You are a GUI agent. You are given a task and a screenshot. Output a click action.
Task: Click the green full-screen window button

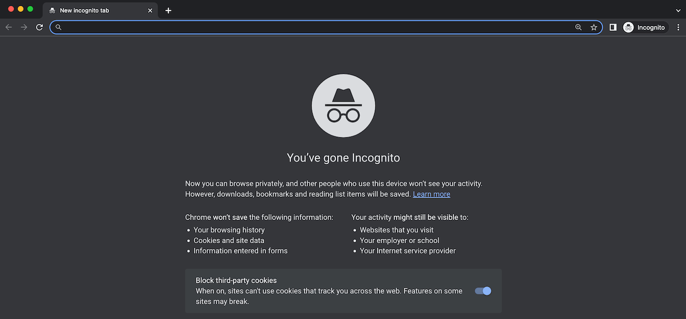pos(30,8)
